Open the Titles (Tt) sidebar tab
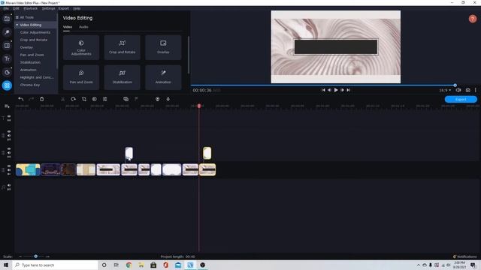 7,58
